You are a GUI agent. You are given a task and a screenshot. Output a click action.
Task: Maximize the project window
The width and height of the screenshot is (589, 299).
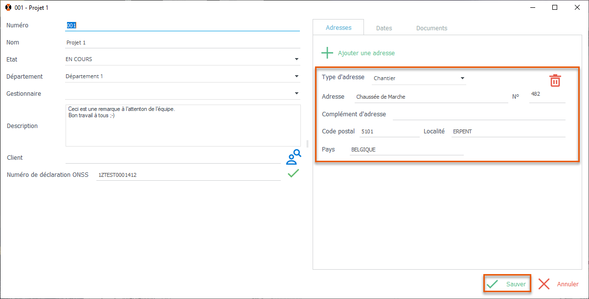click(x=555, y=8)
